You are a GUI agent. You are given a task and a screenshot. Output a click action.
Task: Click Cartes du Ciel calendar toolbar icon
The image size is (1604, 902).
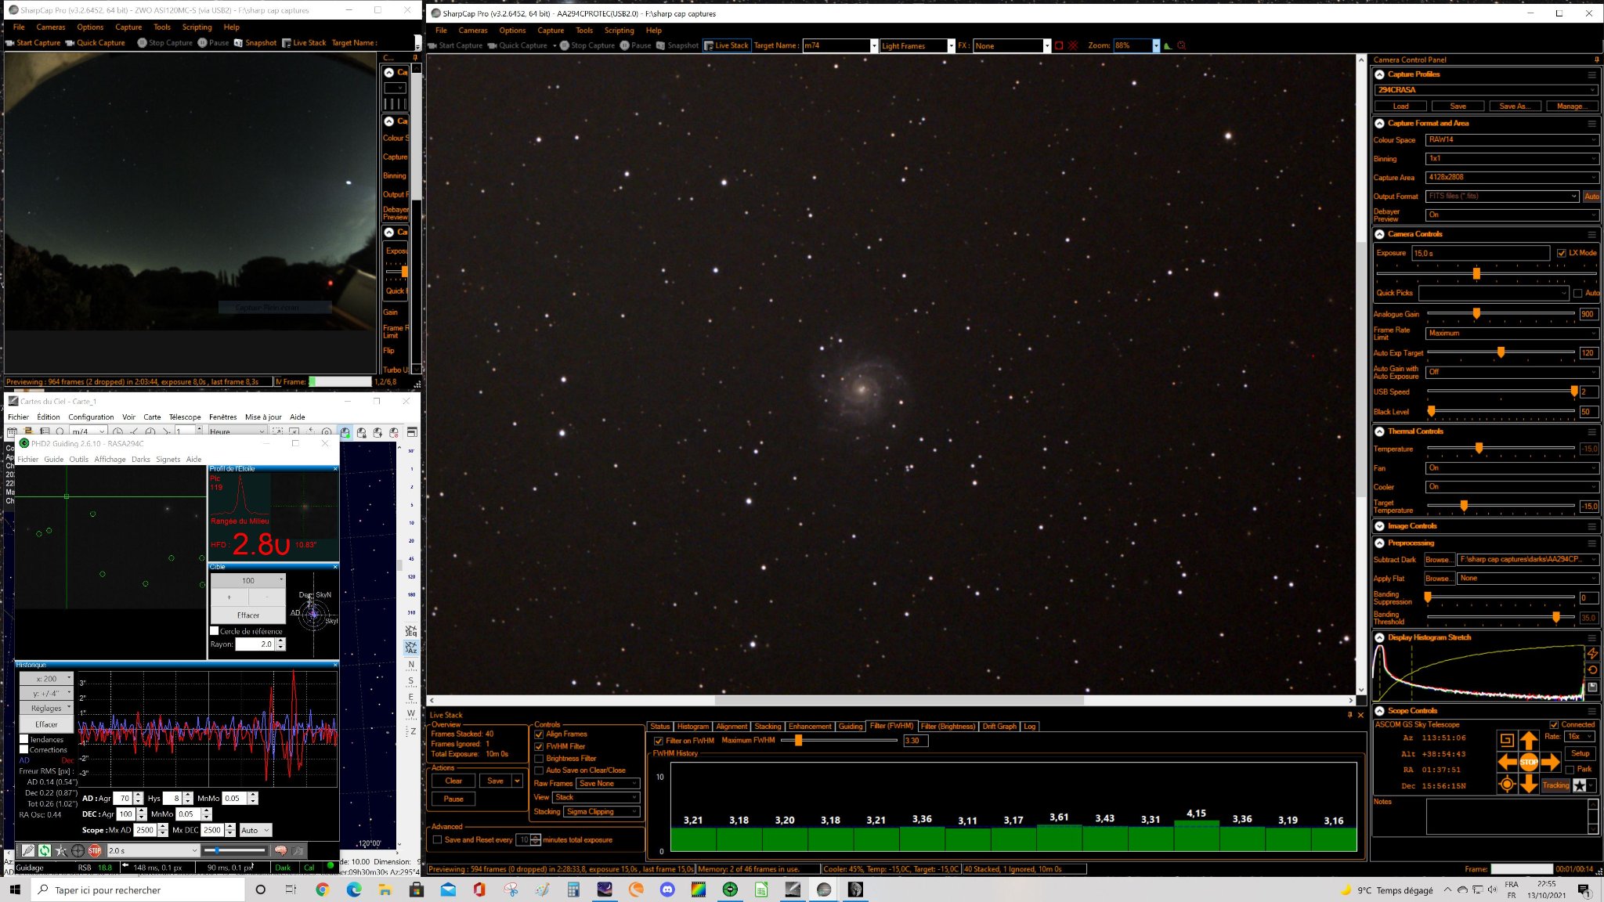(12, 432)
